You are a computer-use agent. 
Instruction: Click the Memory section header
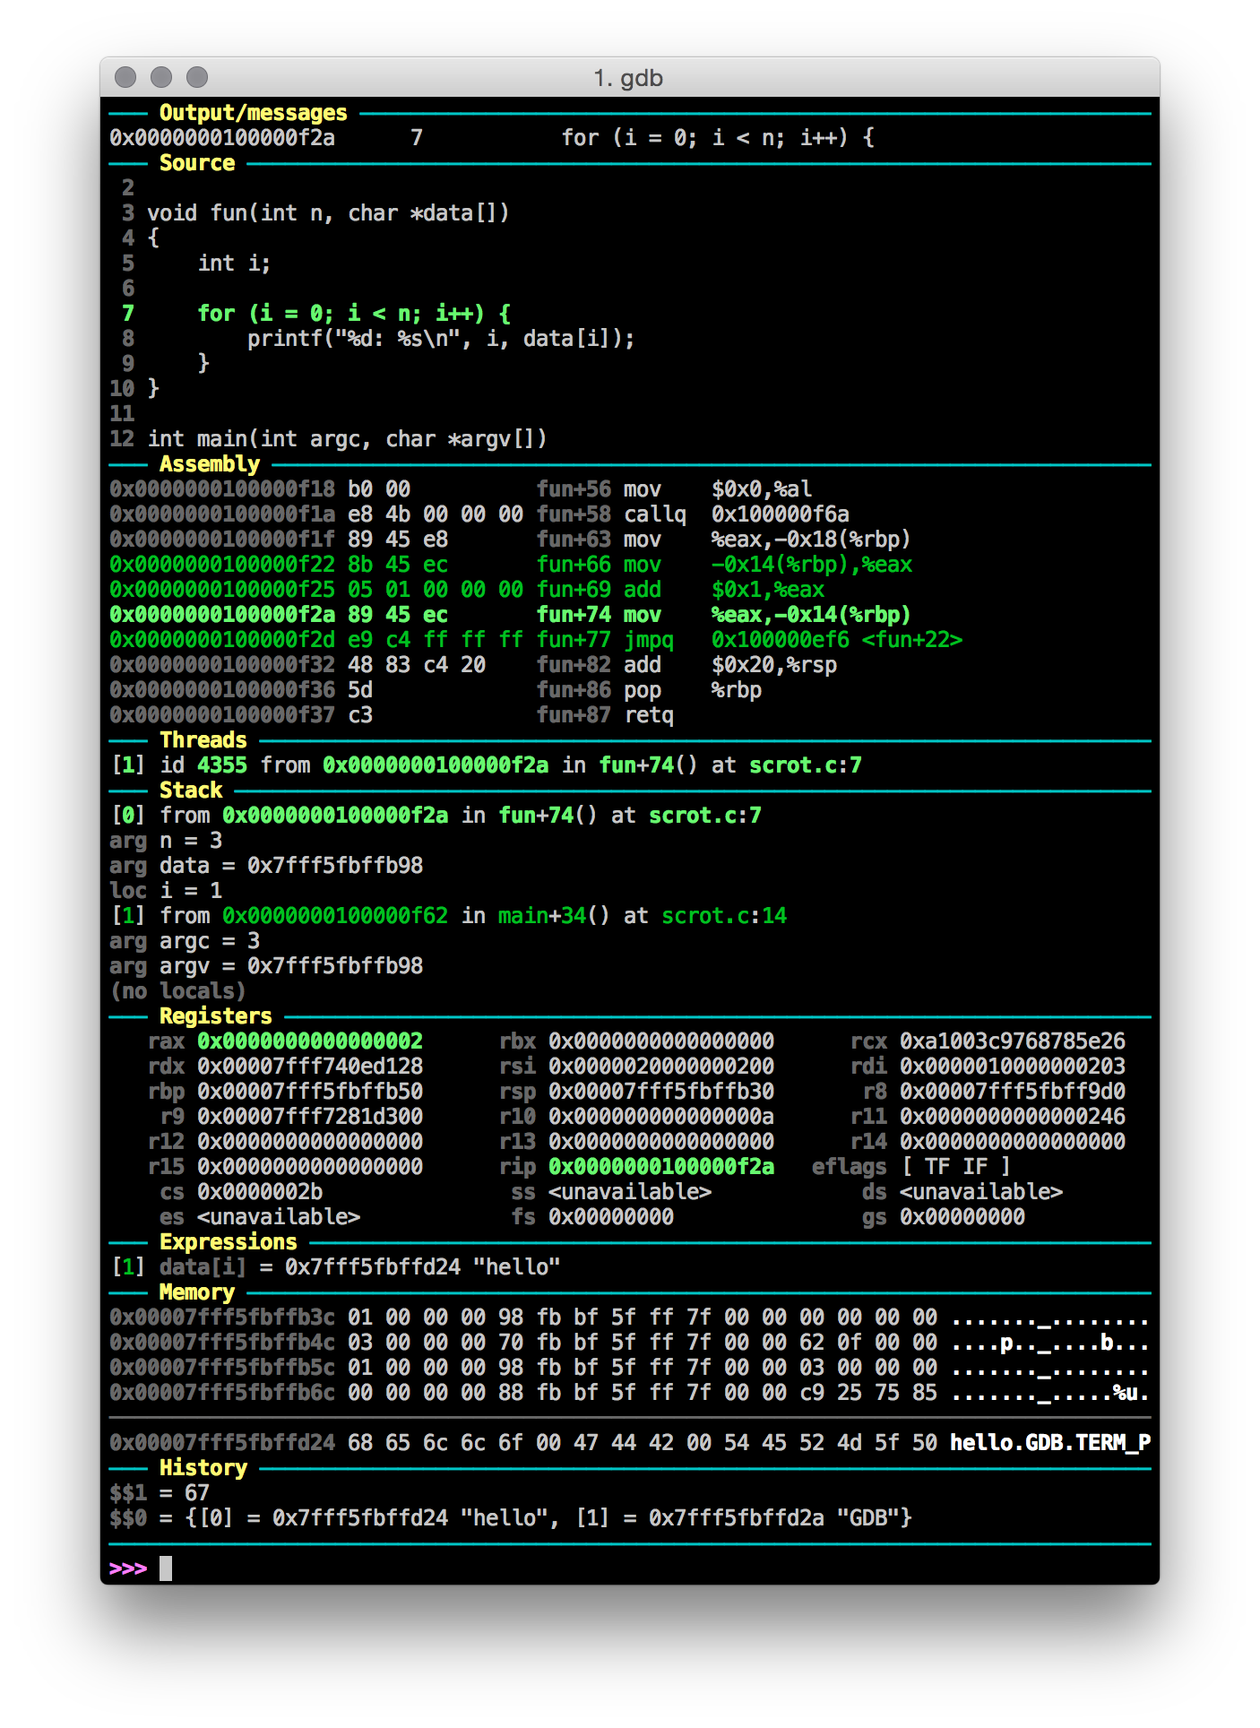(197, 1292)
